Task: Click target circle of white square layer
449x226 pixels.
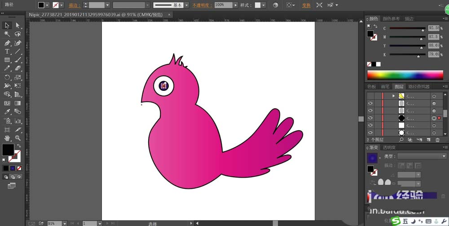Action: [434, 125]
